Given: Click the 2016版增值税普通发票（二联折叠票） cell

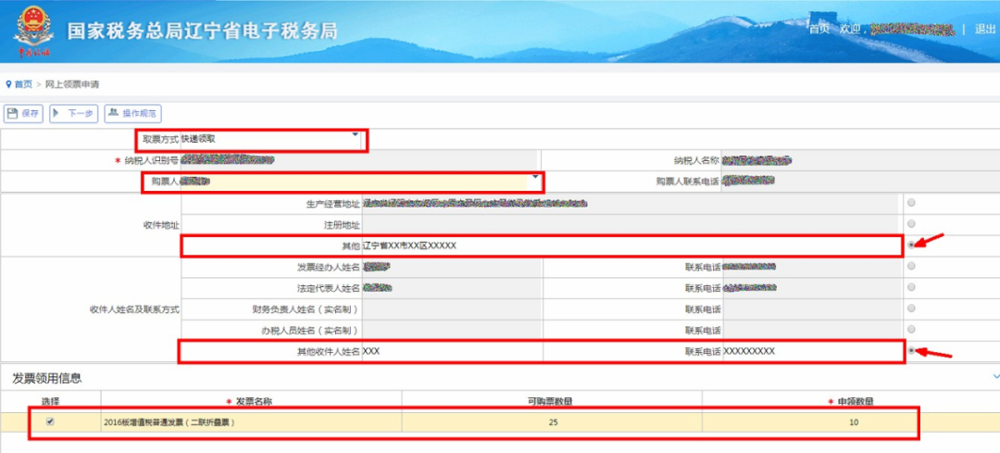Looking at the screenshot, I should [x=251, y=422].
